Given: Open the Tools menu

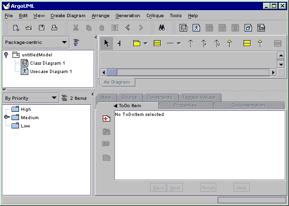Looking at the screenshot, I should click(x=176, y=16).
